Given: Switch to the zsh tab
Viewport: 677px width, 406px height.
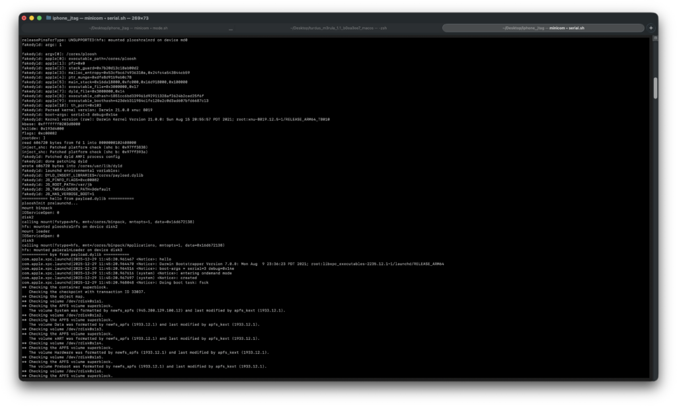Looking at the screenshot, I should coord(338,28).
